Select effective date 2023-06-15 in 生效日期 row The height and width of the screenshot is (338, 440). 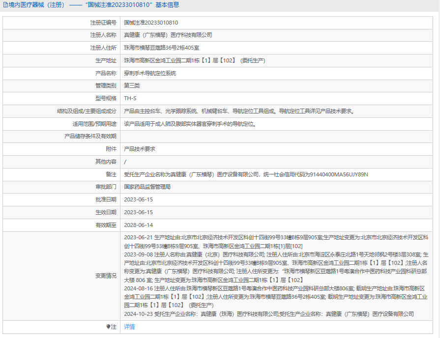click(x=138, y=212)
